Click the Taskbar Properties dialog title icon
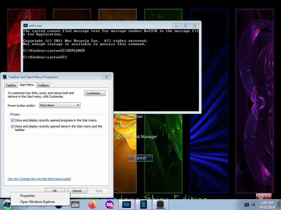281x210 pixels. 5,77
